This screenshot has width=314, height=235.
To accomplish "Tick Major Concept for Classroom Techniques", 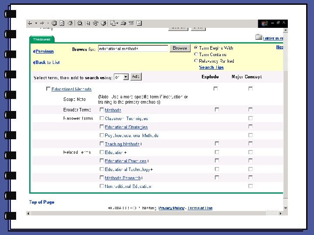I will click(250, 118).
